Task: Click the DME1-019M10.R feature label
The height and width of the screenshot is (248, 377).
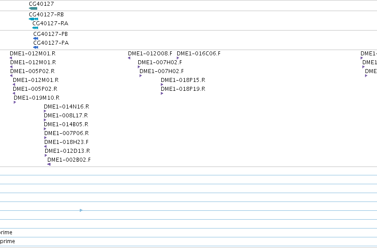Action: pyautogui.click(x=36, y=98)
